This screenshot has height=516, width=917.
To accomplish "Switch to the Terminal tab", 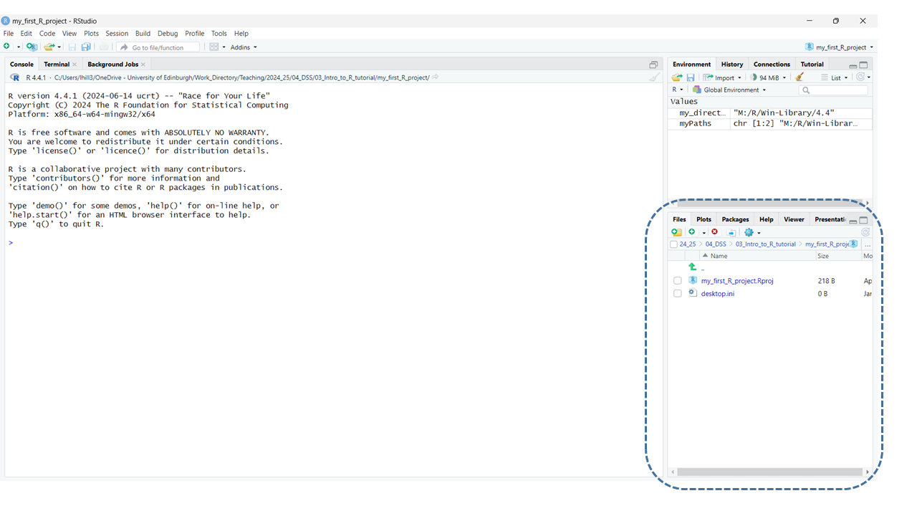I will [x=57, y=64].
